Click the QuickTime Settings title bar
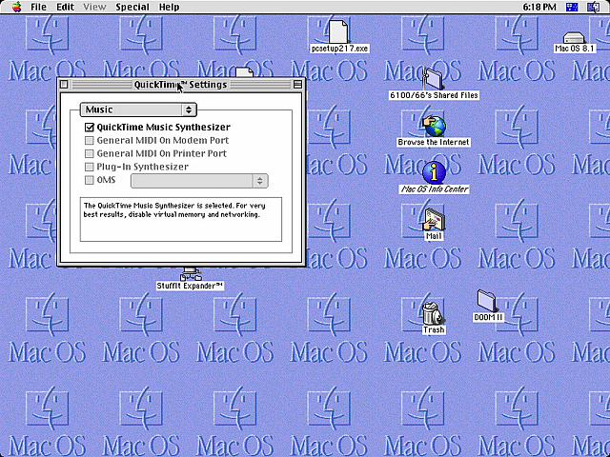The image size is (610, 457). click(181, 85)
